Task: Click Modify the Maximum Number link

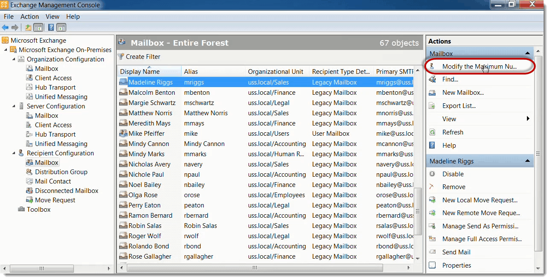Action: point(479,67)
